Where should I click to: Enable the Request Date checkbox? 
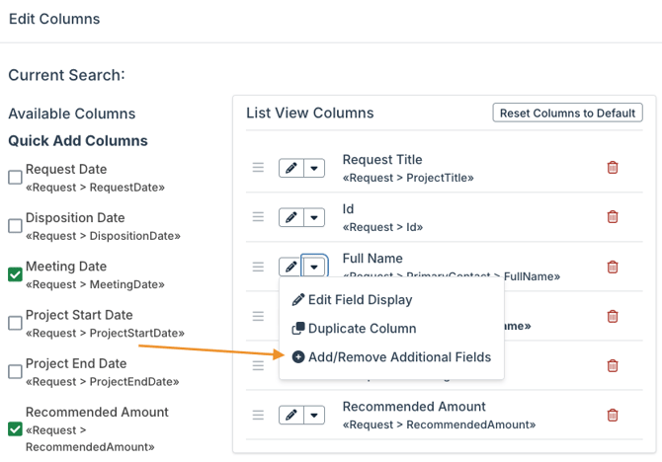tap(15, 178)
